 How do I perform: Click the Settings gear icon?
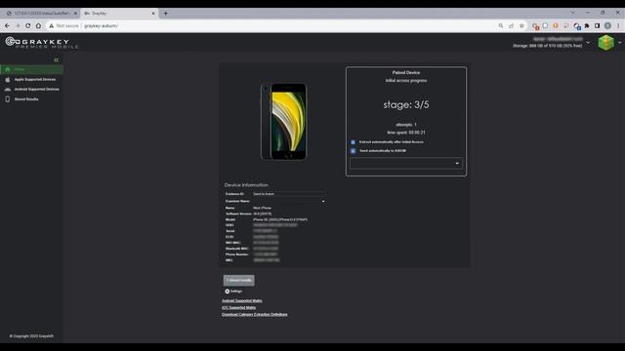pos(228,292)
